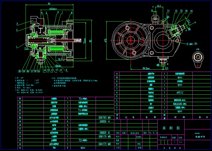Click the 13.9 dimension label
212x151 pixels.
pos(26,49)
